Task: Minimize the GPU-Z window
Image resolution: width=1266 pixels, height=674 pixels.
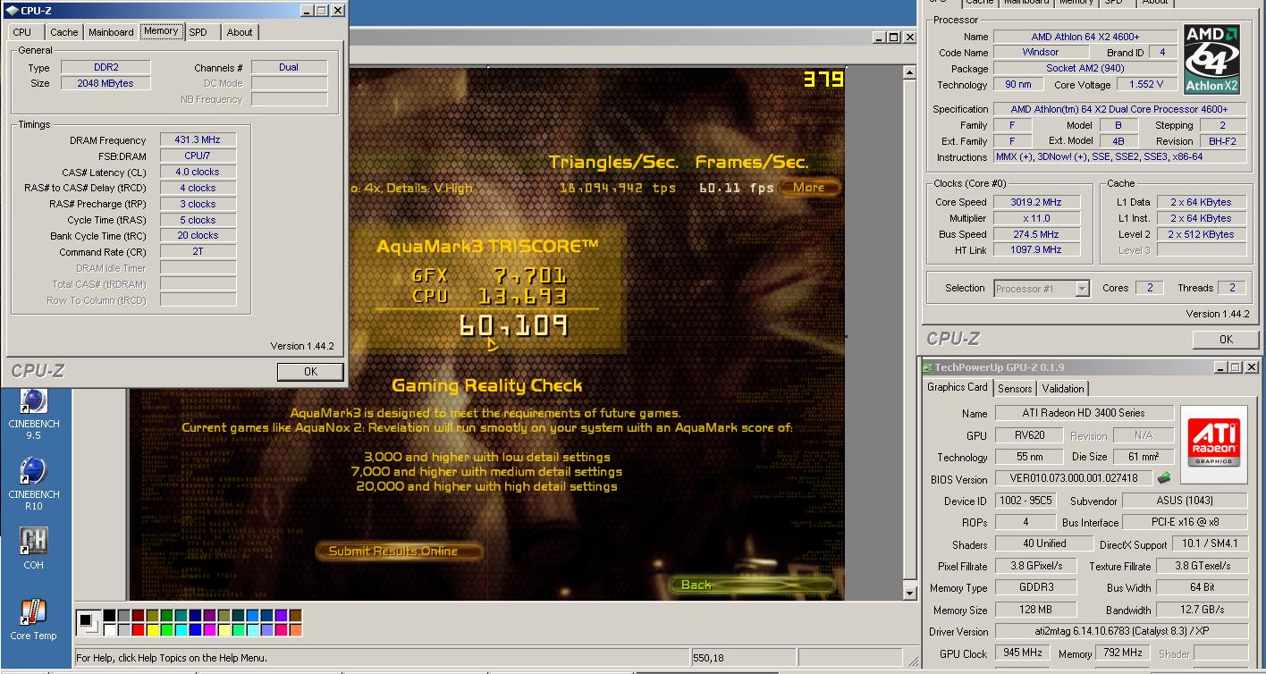Action: 1221,367
